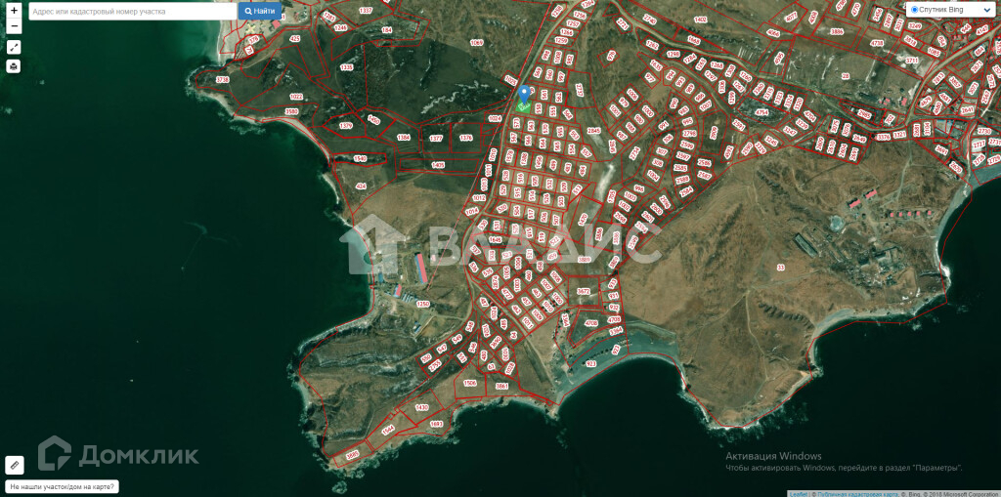Expand the map layers chevron dropdown
Image resolution: width=1001 pixels, height=497 pixels.
tap(986, 10)
